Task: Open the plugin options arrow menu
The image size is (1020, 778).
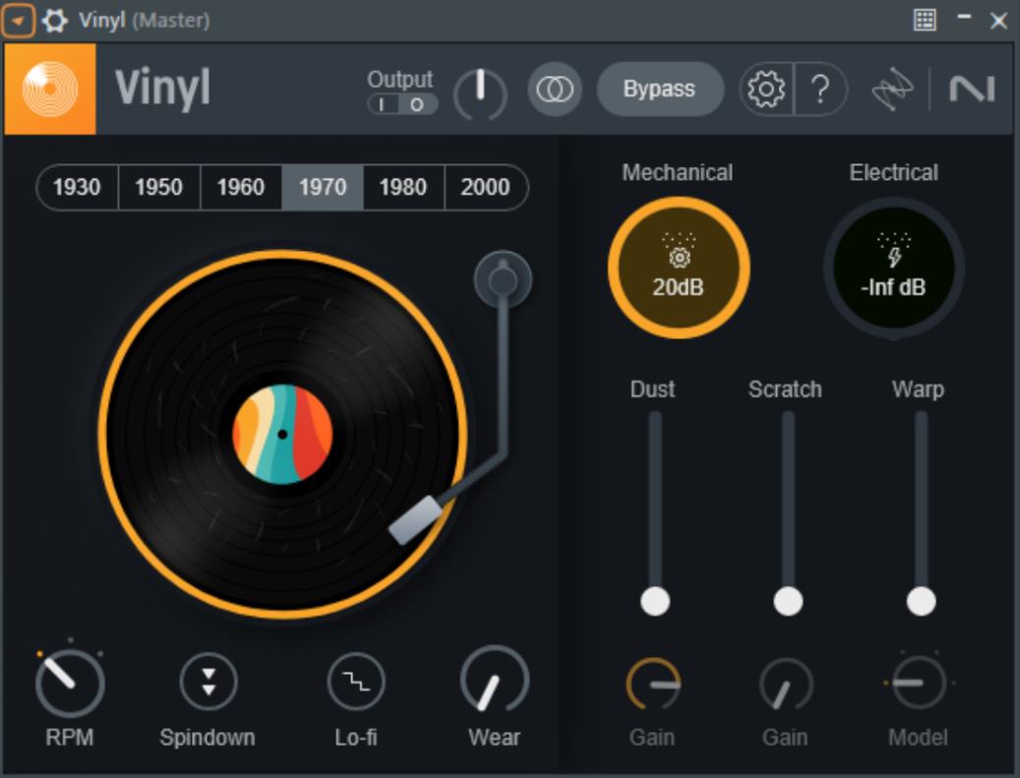Action: pos(18,21)
